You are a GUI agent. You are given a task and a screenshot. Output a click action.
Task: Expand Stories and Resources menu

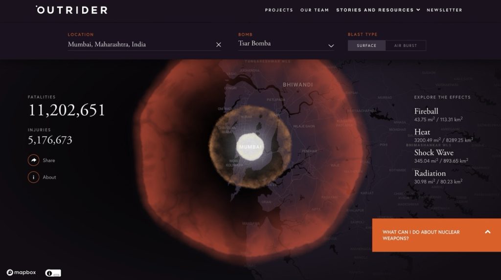(375, 10)
